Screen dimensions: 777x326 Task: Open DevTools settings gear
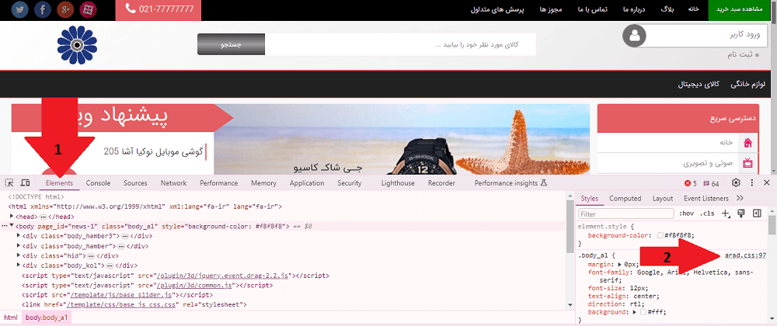click(x=736, y=183)
